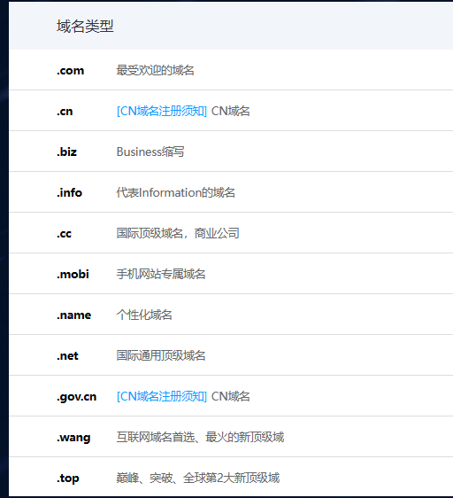Click description 巅峰、突破、全球第2大新顶级域
The image size is (453, 498).
click(x=198, y=478)
